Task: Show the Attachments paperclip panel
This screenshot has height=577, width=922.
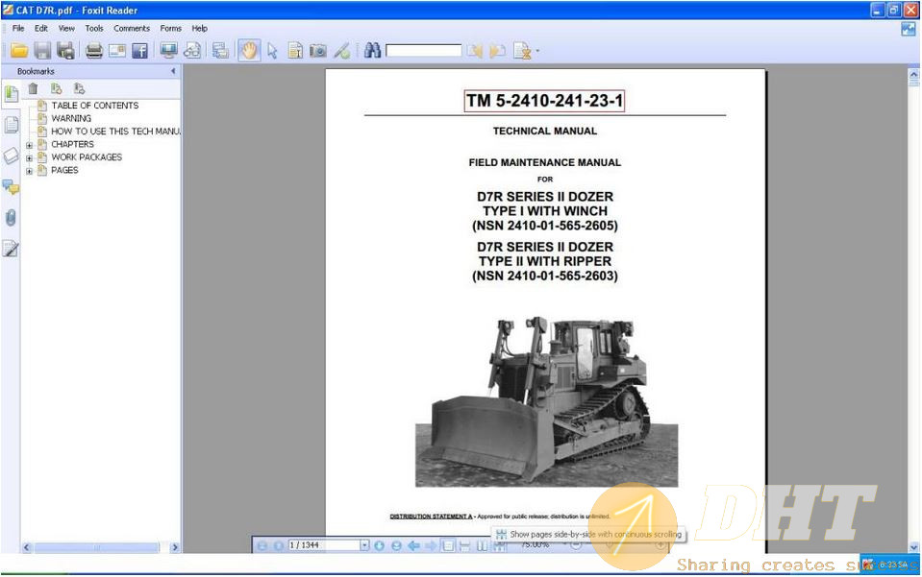Action: click(x=11, y=218)
